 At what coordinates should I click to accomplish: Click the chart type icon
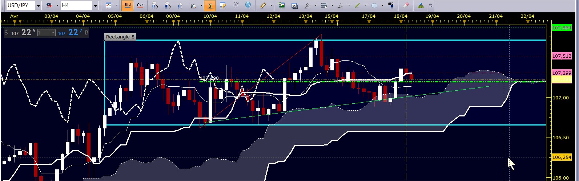point(109,5)
